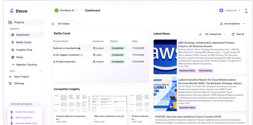253x125 pixels.
Task: Select Dashboard in the sidebar
Action: click(26, 35)
